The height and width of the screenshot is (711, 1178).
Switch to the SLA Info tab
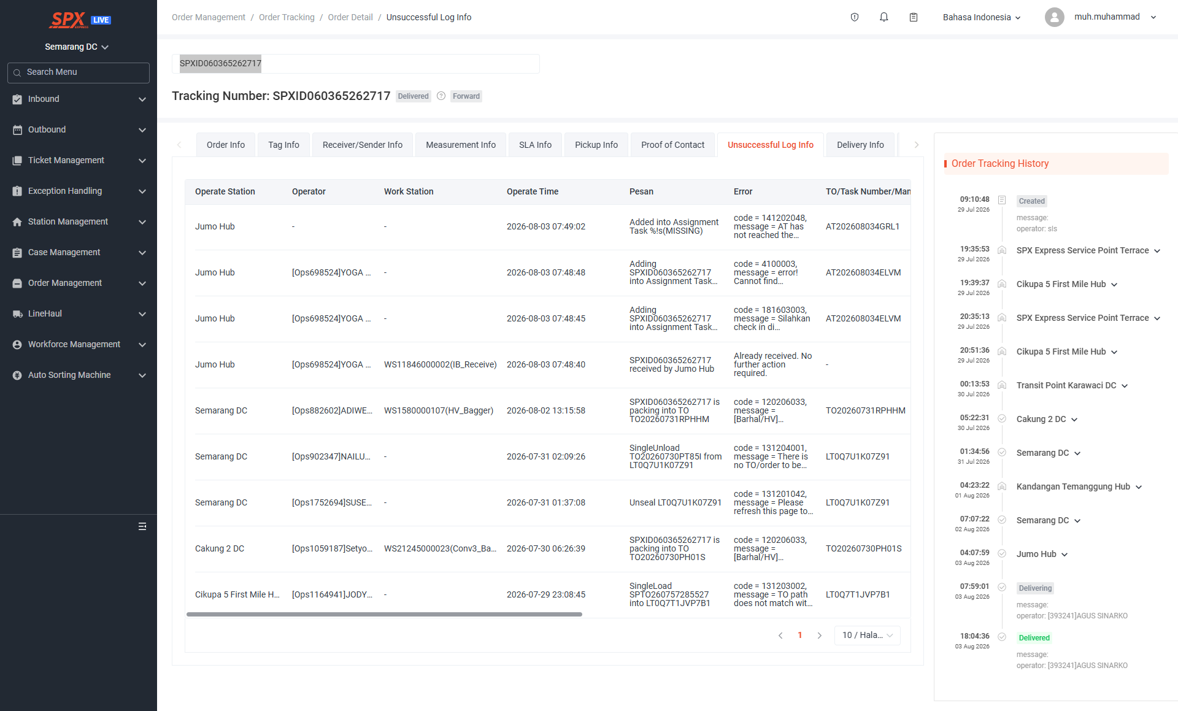pos(535,145)
